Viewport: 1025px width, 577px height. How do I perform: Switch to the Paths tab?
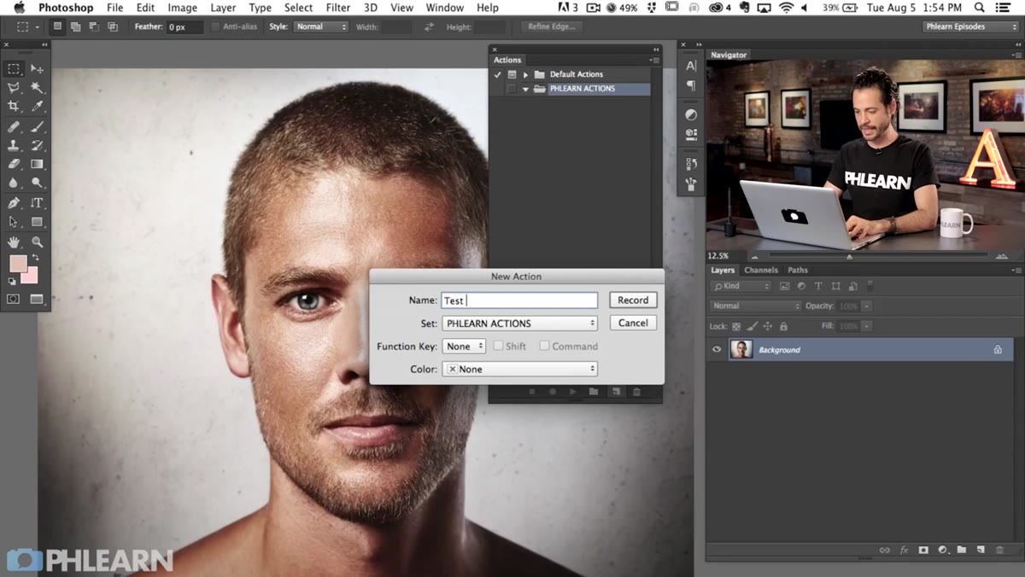click(798, 270)
